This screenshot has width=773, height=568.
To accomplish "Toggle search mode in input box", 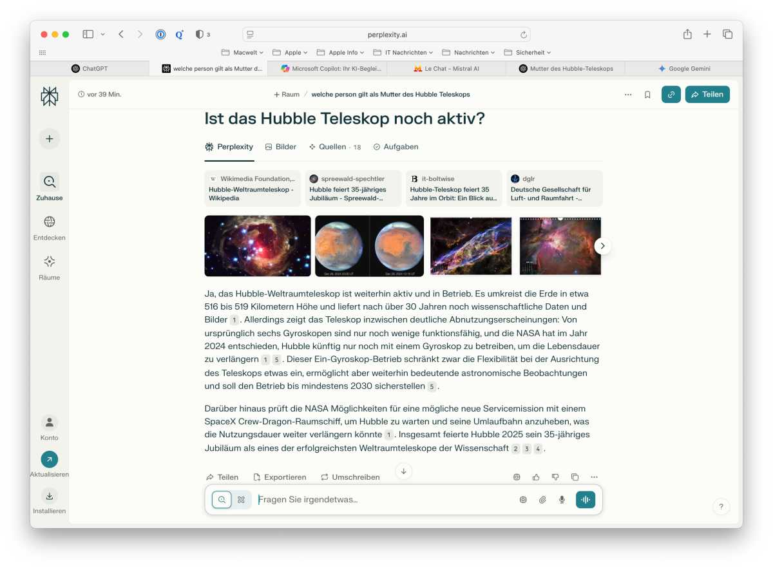I will click(x=222, y=500).
